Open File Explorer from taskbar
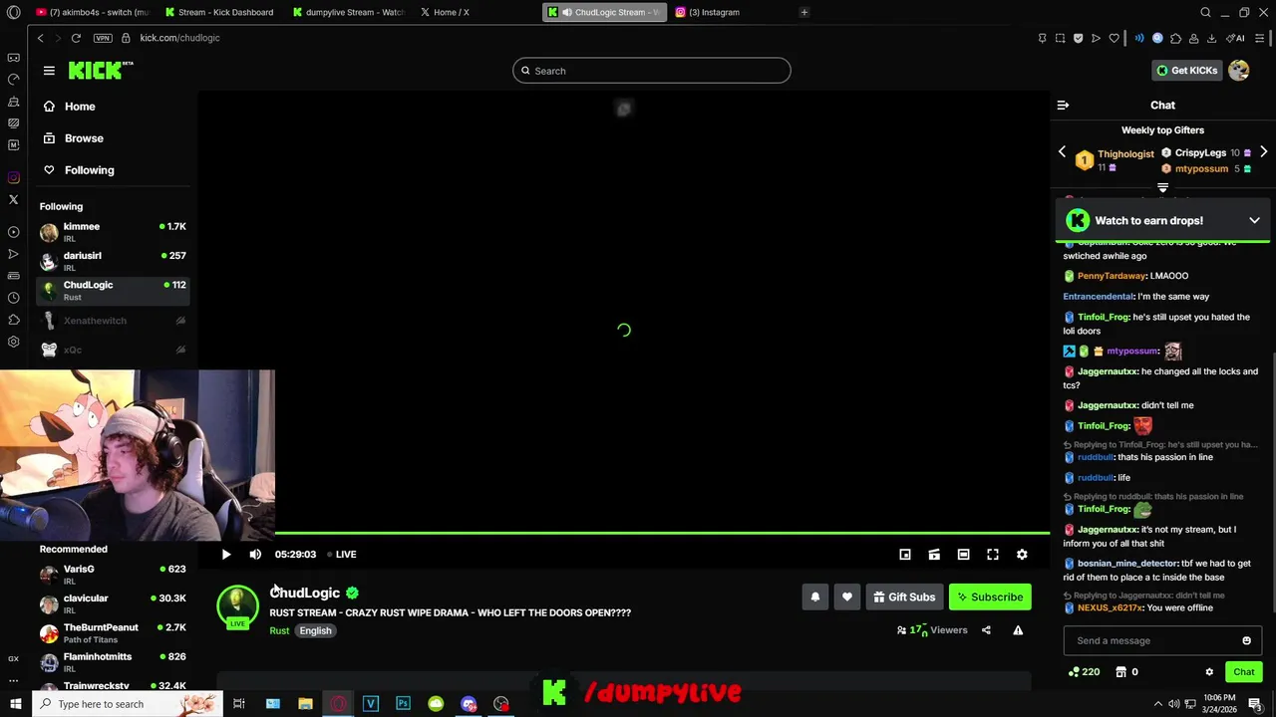 pyautogui.click(x=305, y=704)
